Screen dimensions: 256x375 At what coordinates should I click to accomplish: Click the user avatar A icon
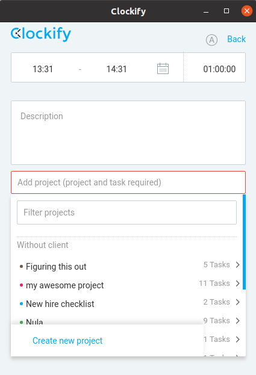[212, 40]
